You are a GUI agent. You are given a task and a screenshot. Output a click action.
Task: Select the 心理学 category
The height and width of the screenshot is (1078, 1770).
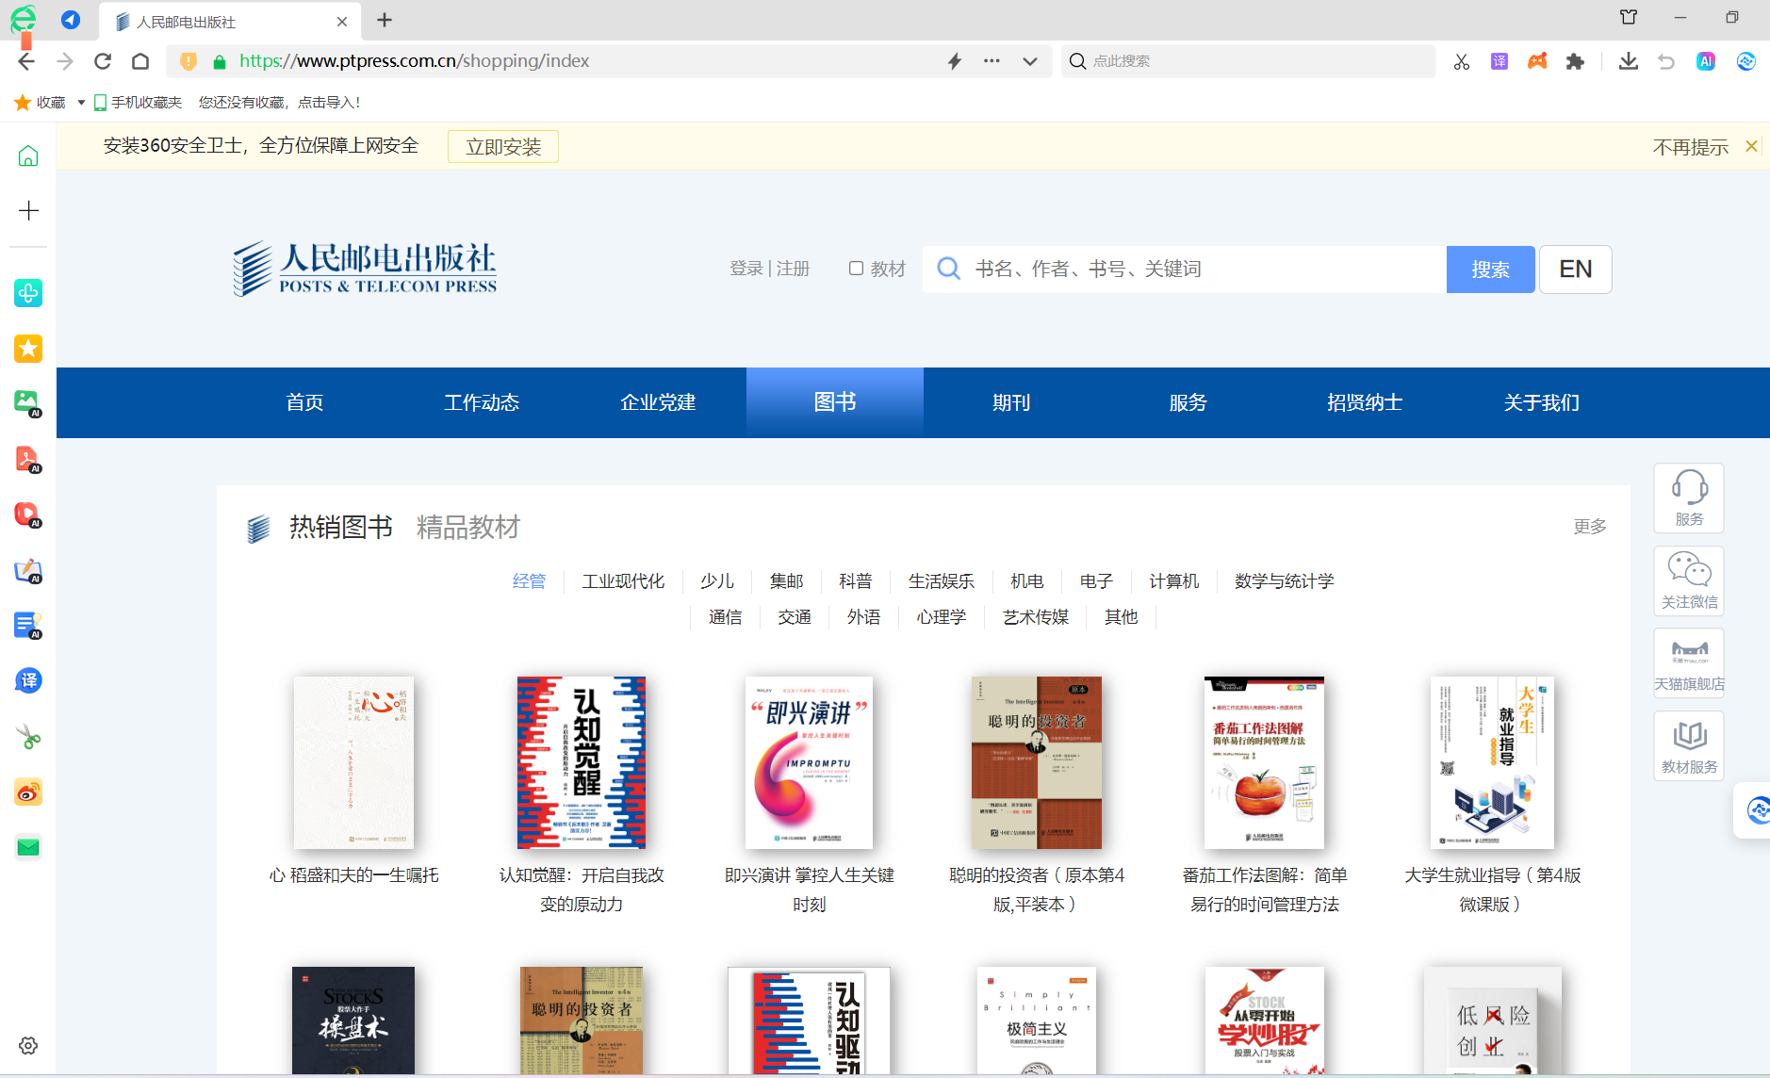click(941, 616)
